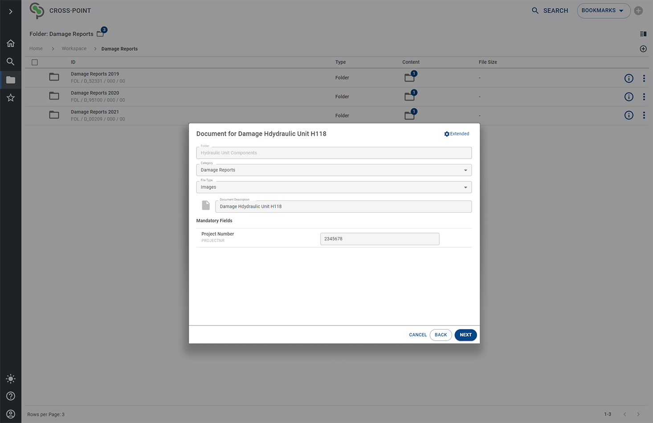The image size is (653, 423).
Task: Open more options for Damage Reports 2021
Action: click(x=644, y=115)
